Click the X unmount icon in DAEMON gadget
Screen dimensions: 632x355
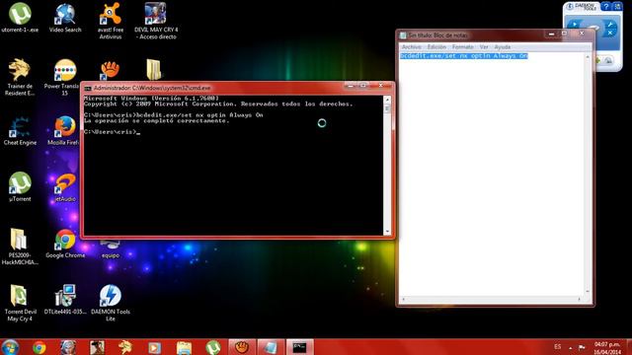click(610, 33)
